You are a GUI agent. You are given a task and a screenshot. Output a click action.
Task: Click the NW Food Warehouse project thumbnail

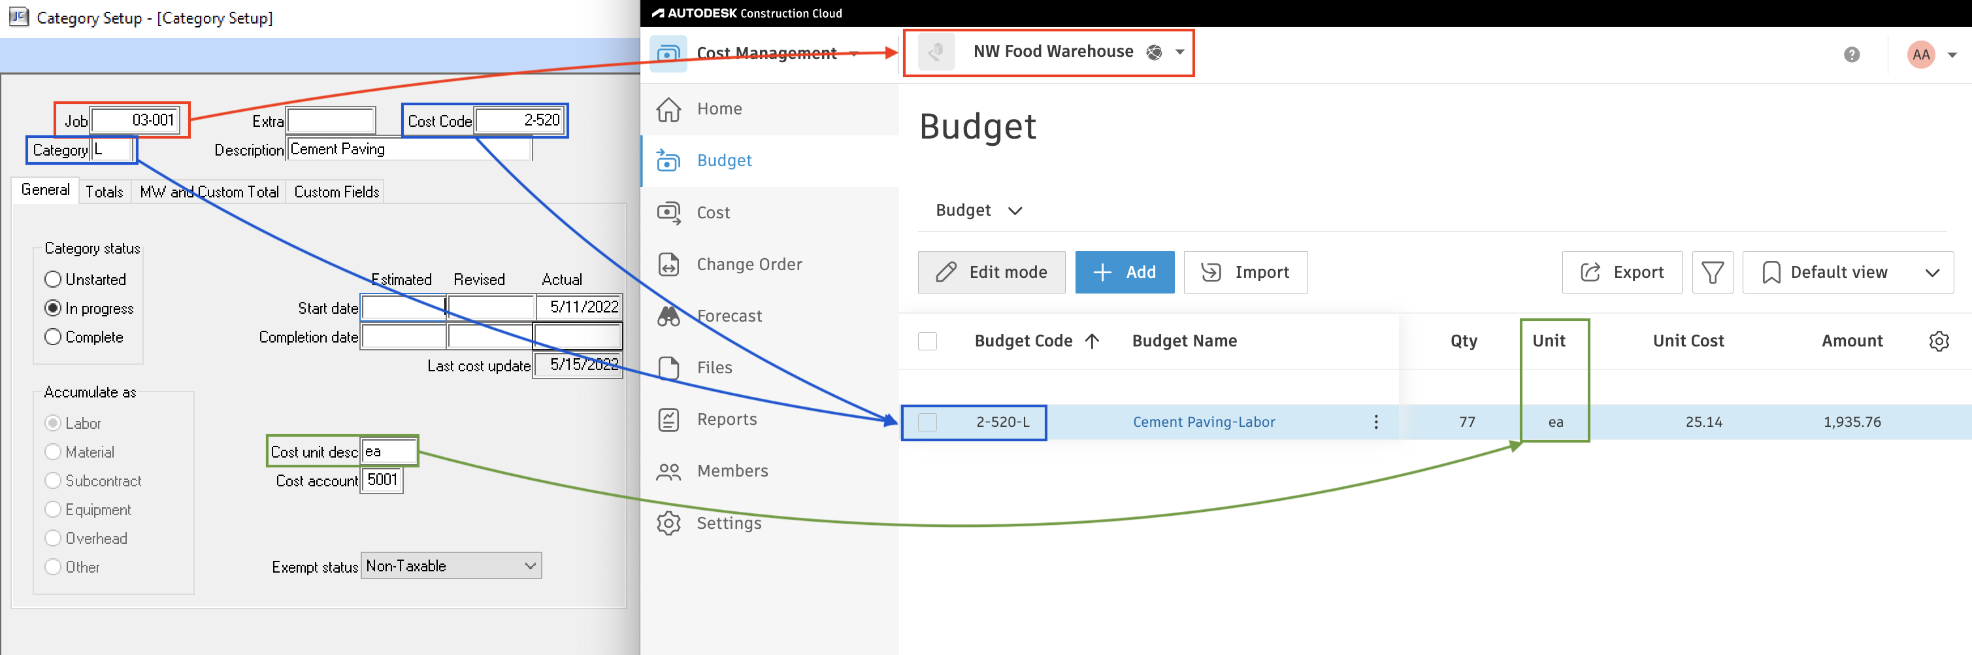(936, 52)
